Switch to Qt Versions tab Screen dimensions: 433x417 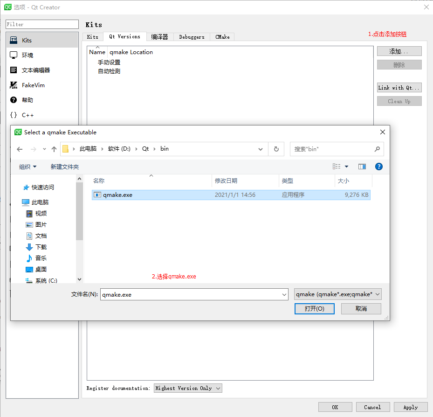tap(124, 36)
